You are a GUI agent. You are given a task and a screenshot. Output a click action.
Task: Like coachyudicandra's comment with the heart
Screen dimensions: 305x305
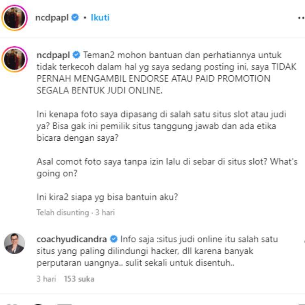[304, 242]
